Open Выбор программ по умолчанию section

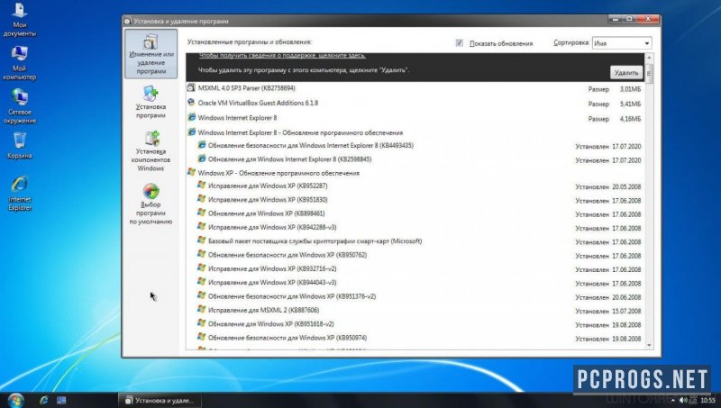(x=151, y=204)
